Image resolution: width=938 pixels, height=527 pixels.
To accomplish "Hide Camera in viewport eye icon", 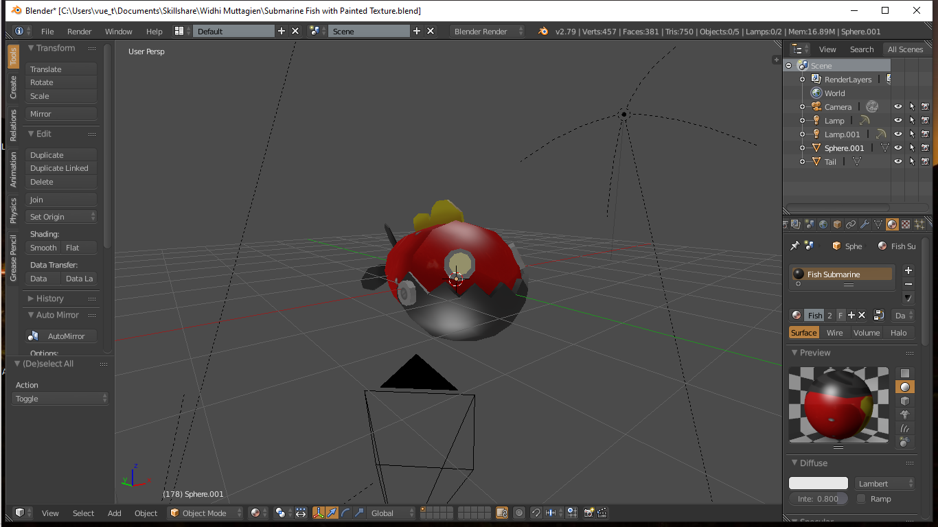I will (x=897, y=106).
